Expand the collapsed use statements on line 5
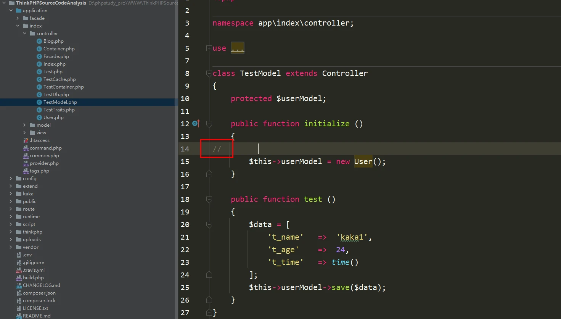 click(x=209, y=48)
